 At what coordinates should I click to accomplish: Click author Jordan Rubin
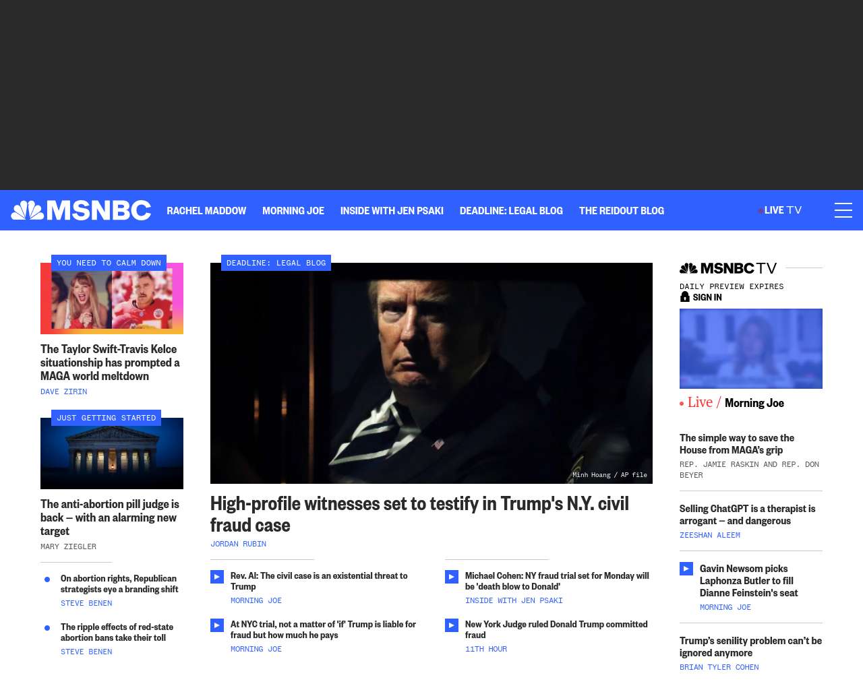[238, 544]
